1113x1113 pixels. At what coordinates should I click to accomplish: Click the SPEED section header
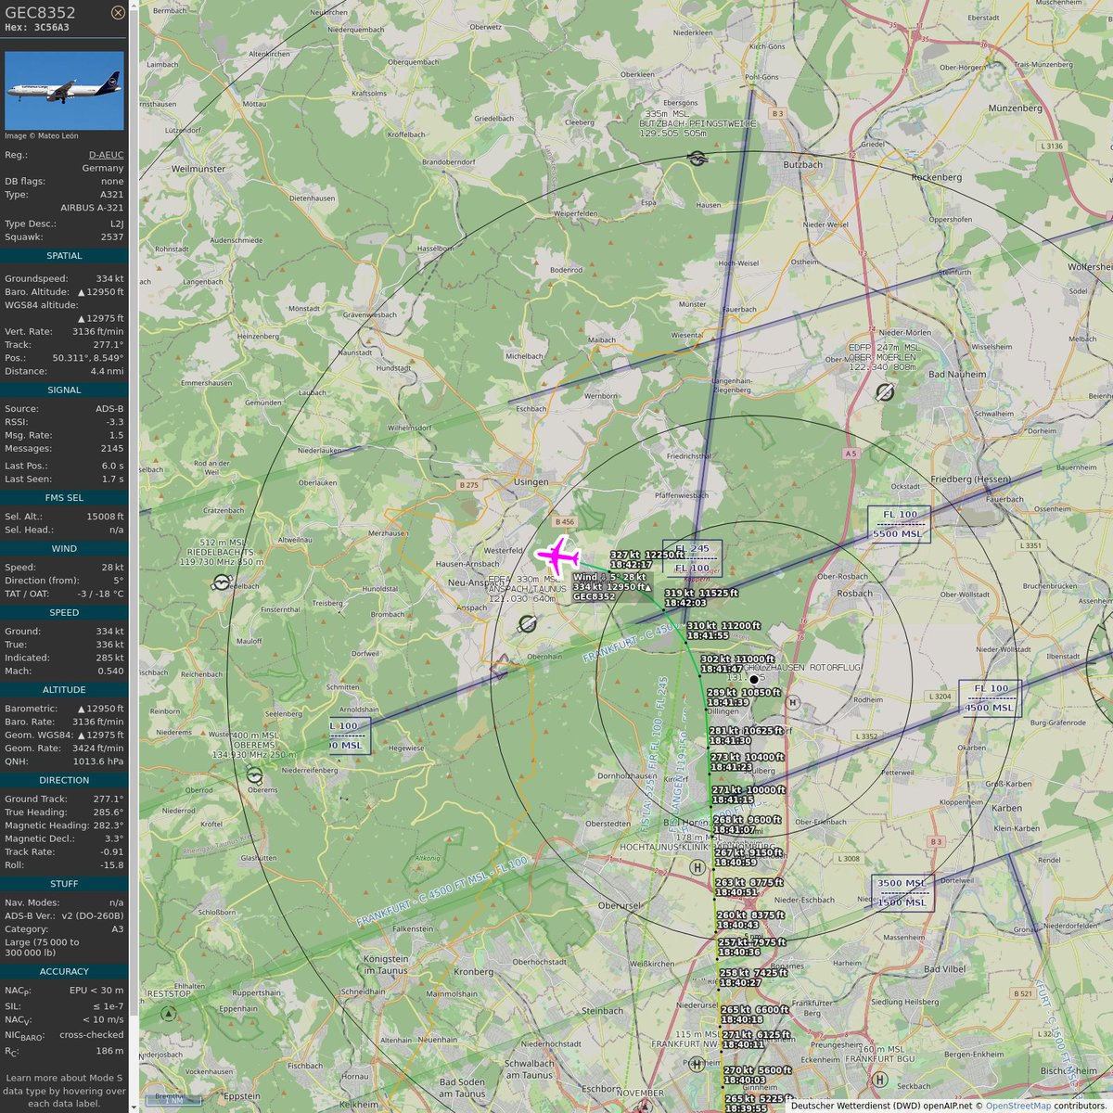pyautogui.click(x=64, y=613)
